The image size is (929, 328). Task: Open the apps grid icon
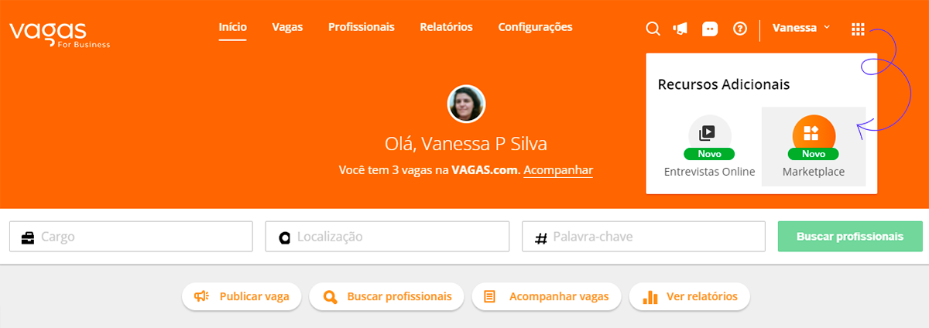point(858,29)
